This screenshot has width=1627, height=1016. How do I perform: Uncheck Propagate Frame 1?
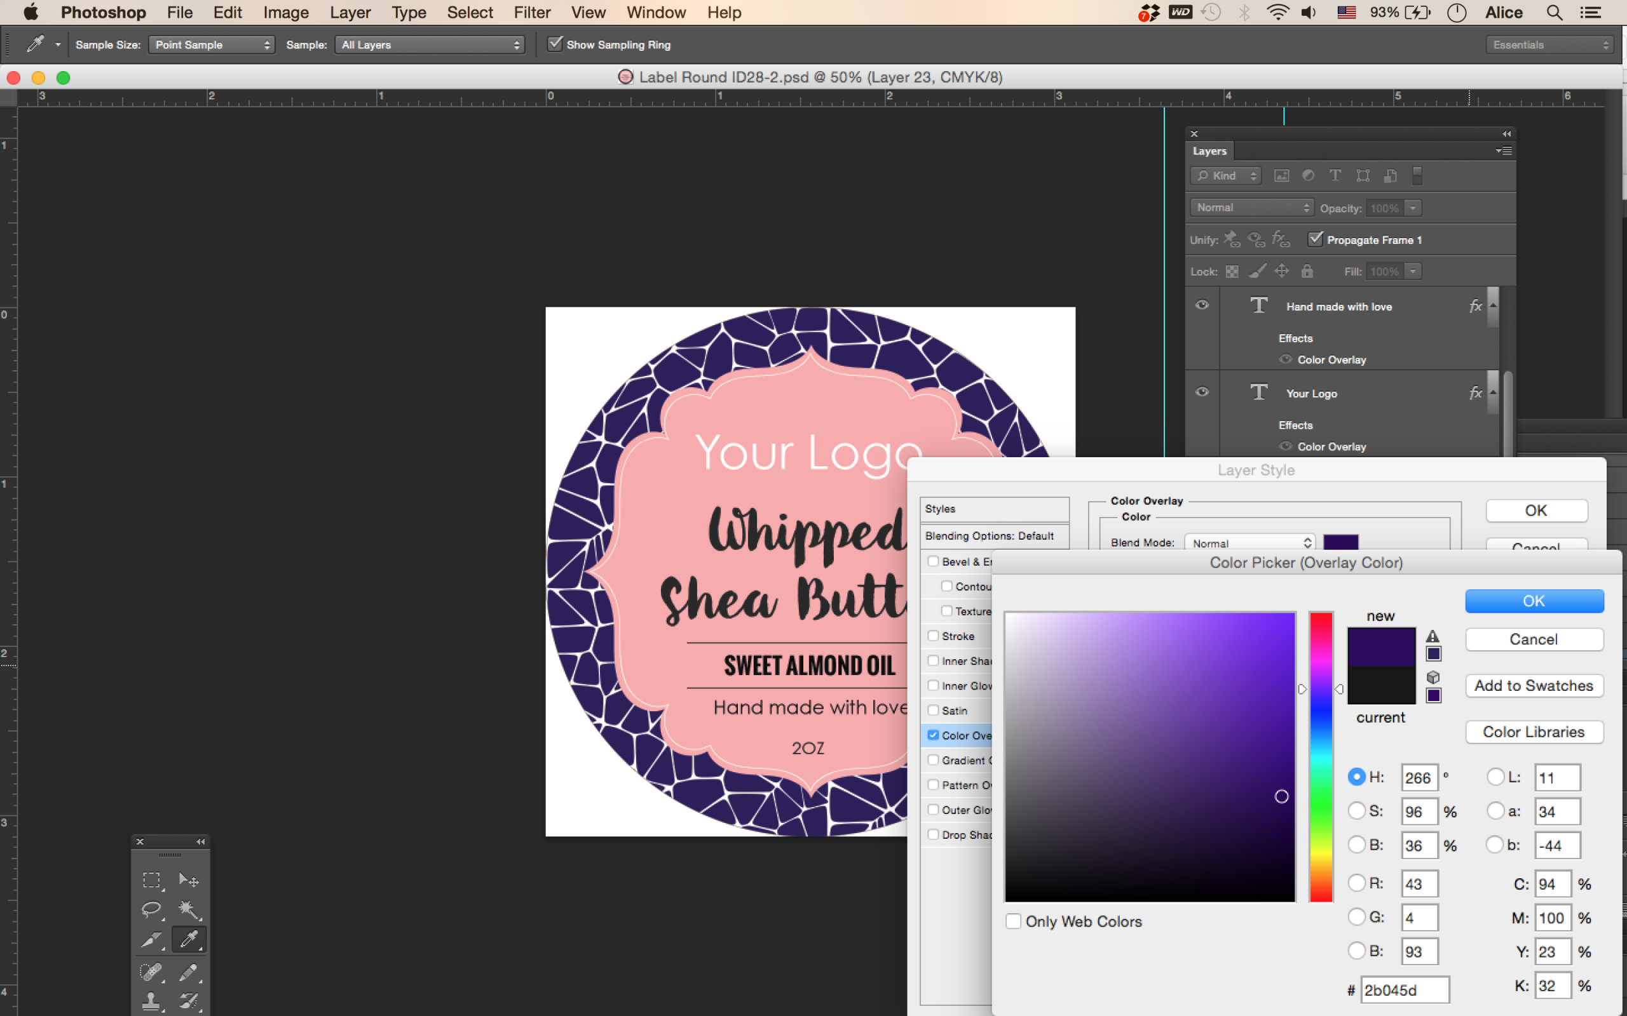[x=1315, y=239]
